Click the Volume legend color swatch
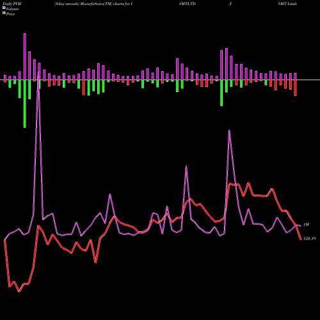Screen dimensions: 320x320 pos(4,8)
